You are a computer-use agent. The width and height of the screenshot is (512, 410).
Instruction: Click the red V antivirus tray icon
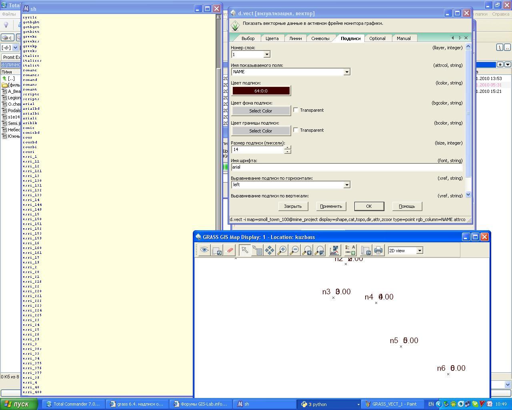[482, 404]
